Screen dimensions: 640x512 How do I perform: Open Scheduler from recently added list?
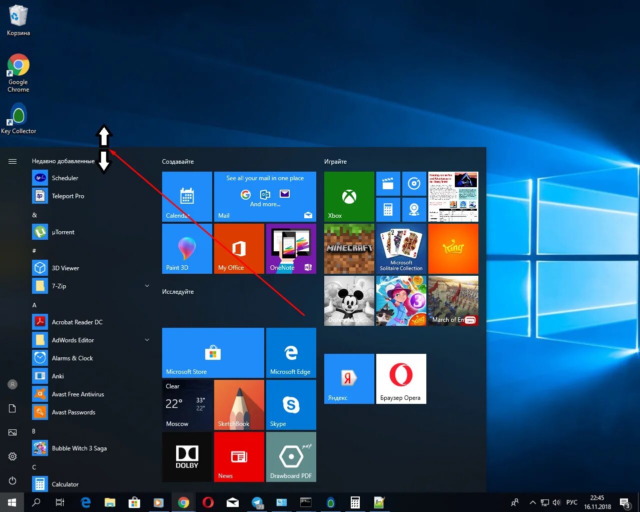tap(92, 178)
